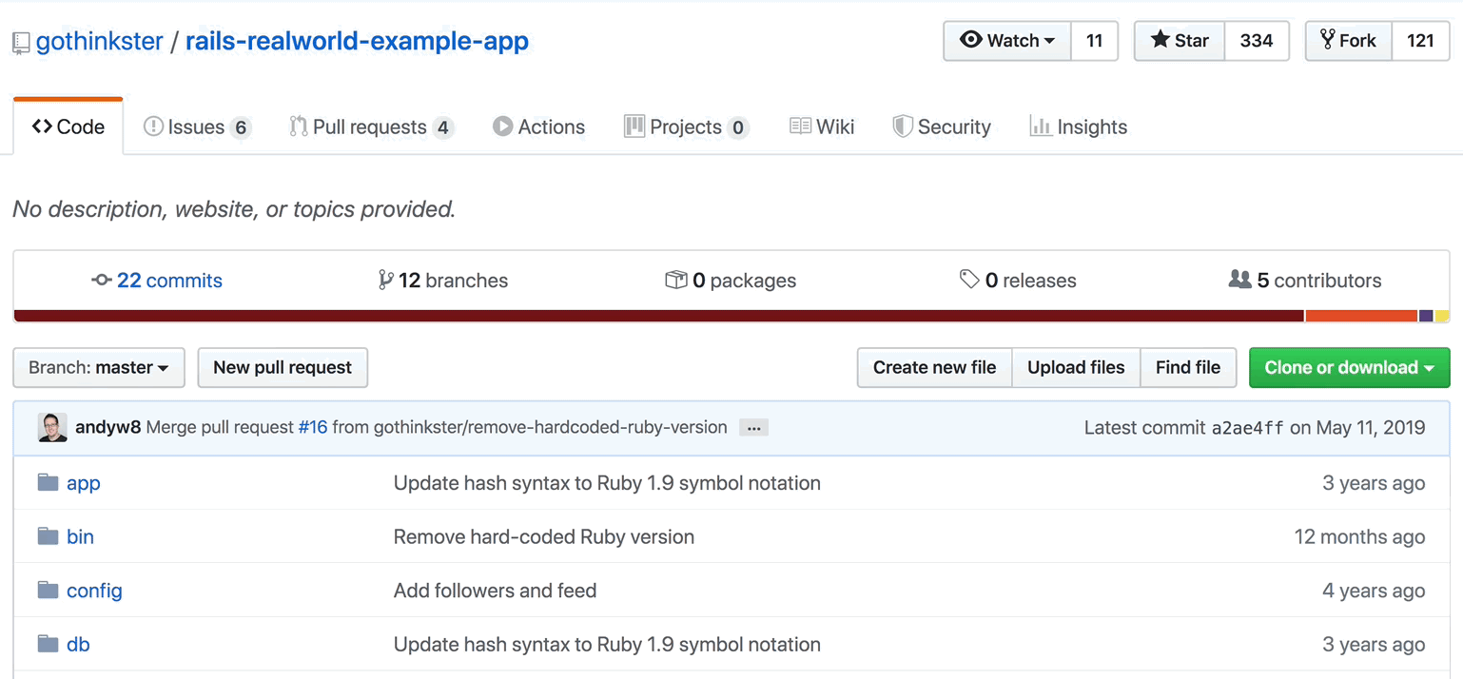Image resolution: width=1463 pixels, height=679 pixels.
Task: View the 22 commits link
Action: [158, 281]
